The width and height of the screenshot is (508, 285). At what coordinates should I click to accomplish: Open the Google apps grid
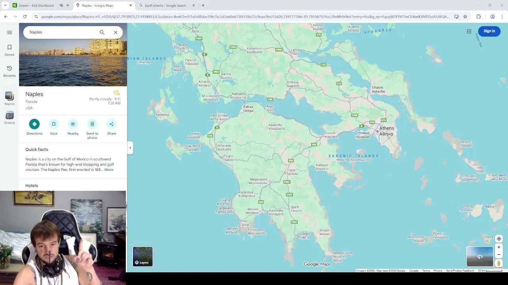(x=469, y=31)
